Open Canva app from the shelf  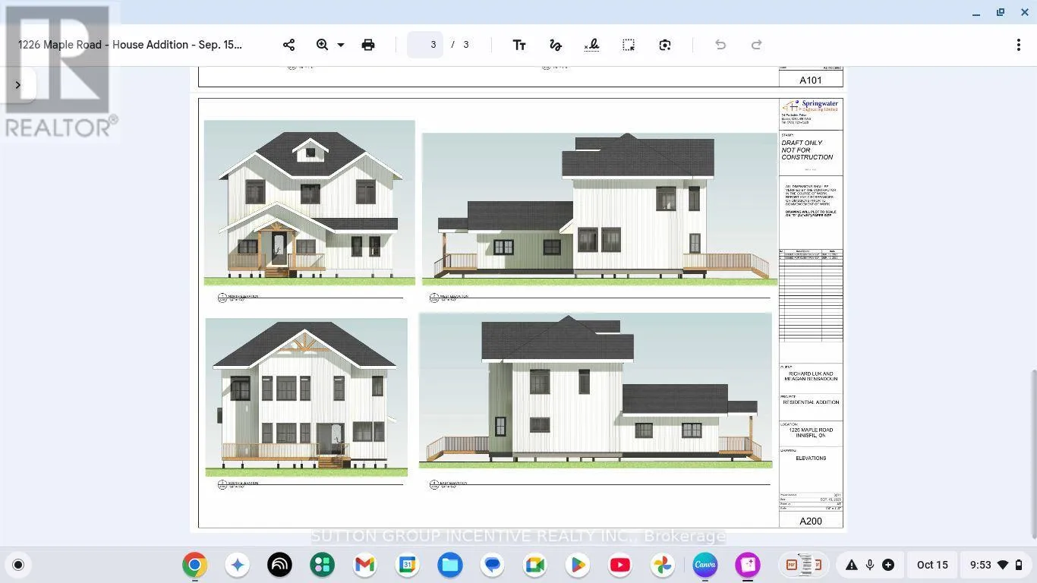tap(705, 565)
